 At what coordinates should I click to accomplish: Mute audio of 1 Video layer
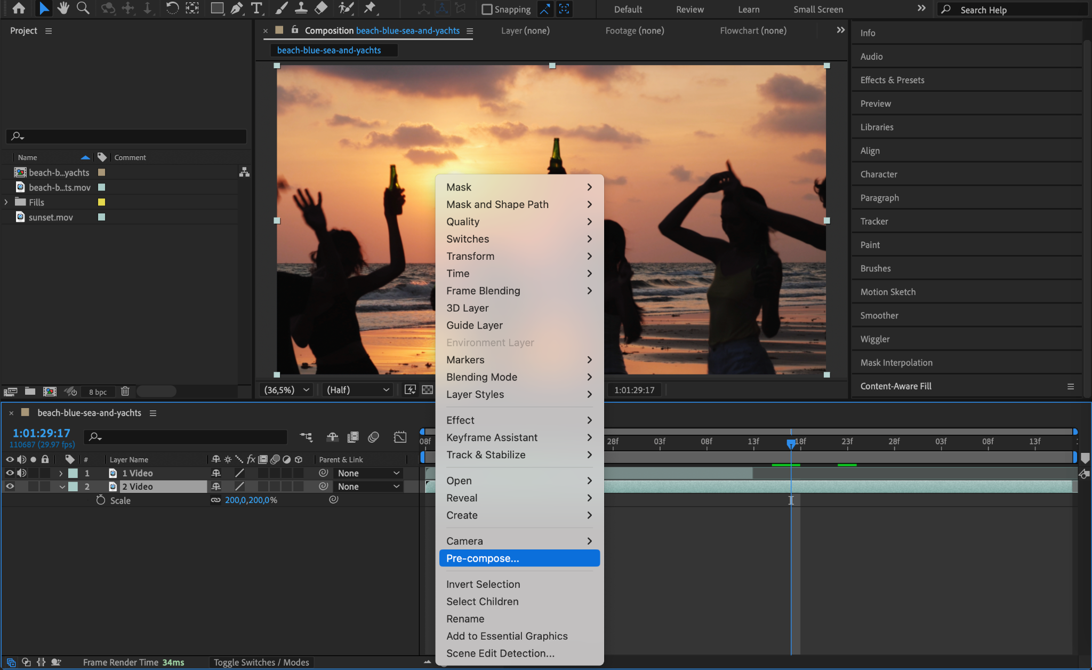tap(21, 473)
